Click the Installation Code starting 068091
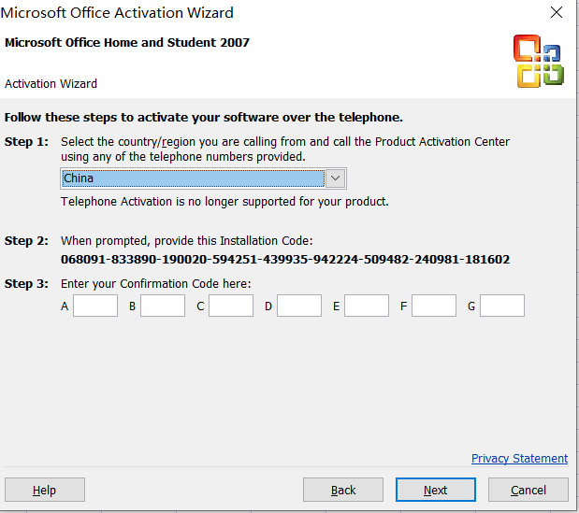 point(285,259)
